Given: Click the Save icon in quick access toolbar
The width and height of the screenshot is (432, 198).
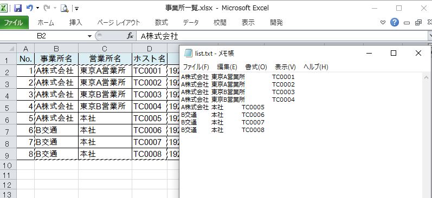Looking at the screenshot, I should coord(18,8).
